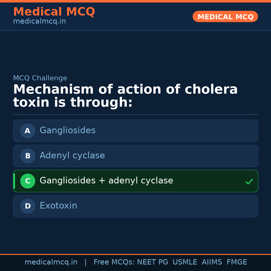271x271 pixels.
Task: Click the FMGE footer text
Action: point(237,262)
